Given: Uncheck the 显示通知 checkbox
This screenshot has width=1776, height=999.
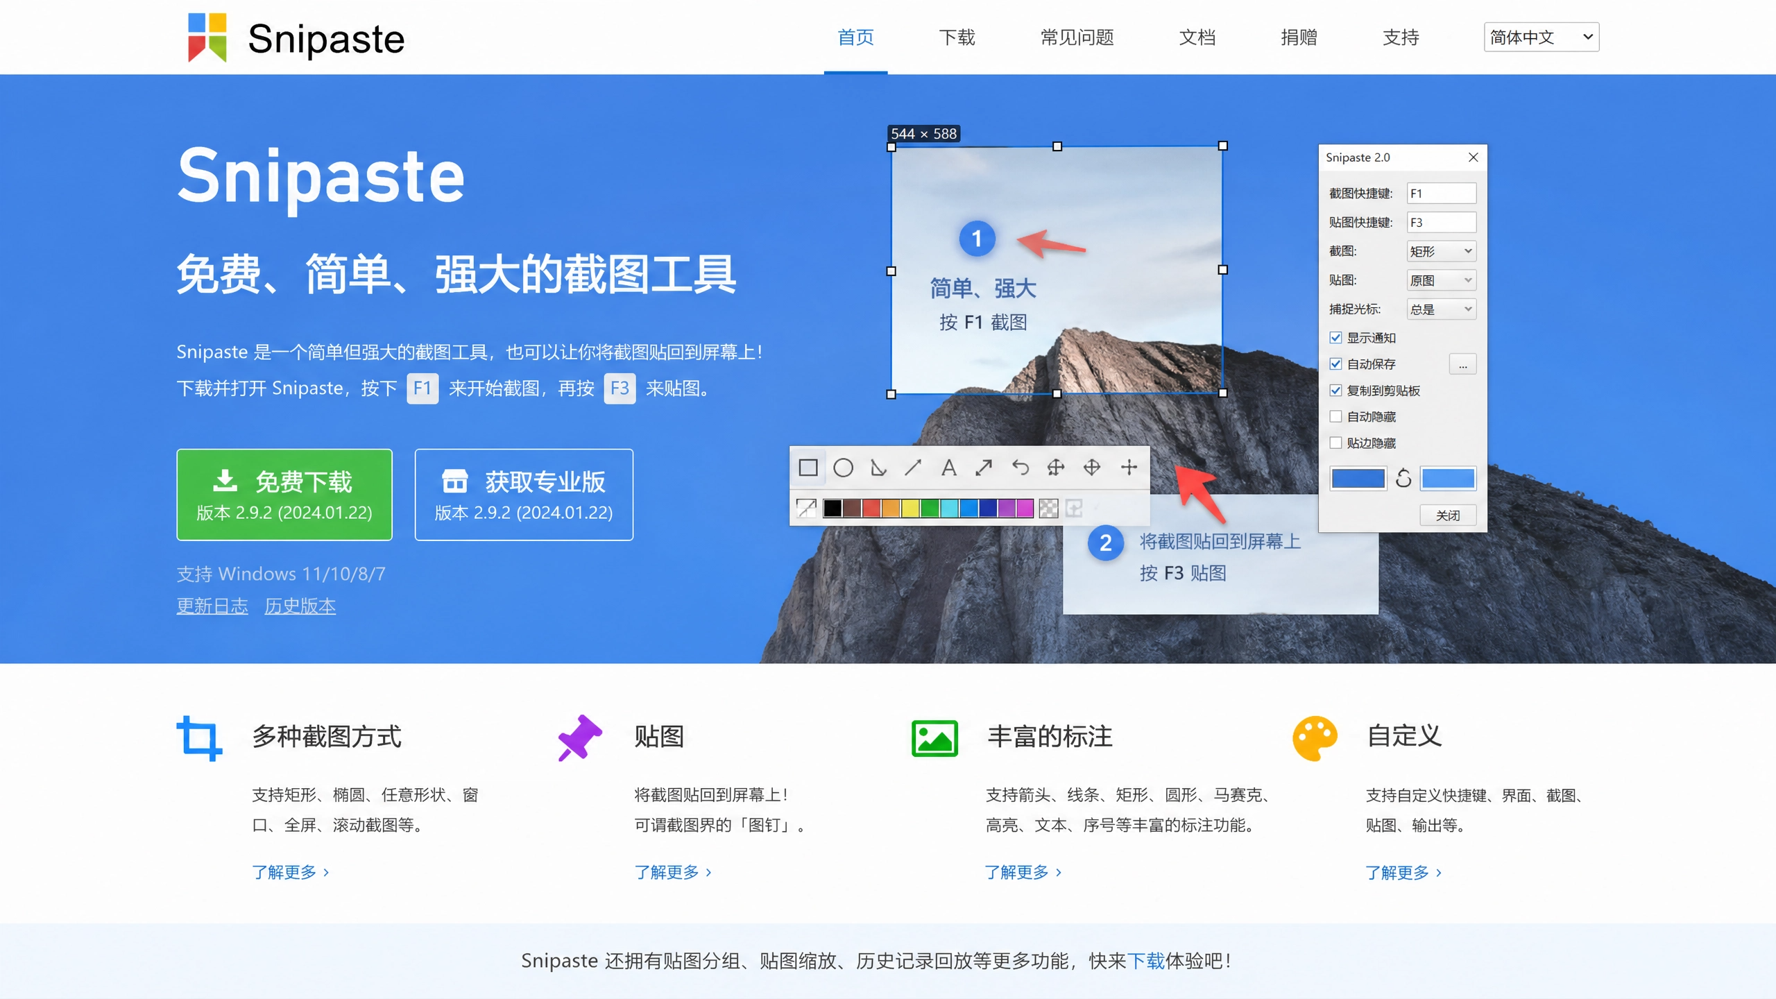Looking at the screenshot, I should point(1335,338).
